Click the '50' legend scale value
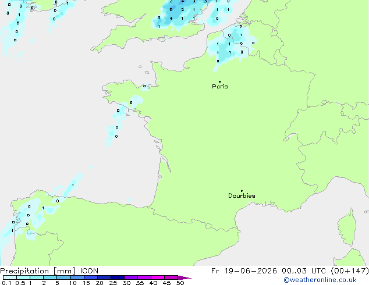The image size is (369, 285). point(180,283)
